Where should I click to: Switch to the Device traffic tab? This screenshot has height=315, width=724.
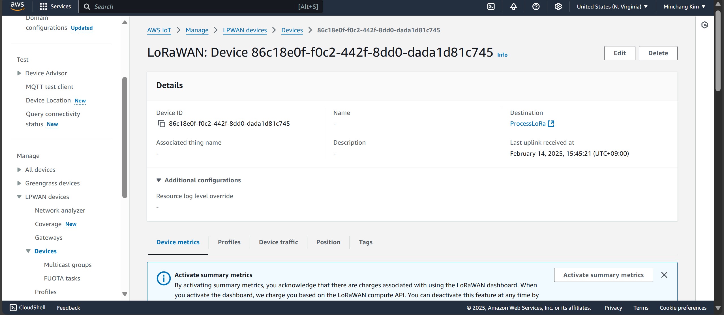[279, 242]
